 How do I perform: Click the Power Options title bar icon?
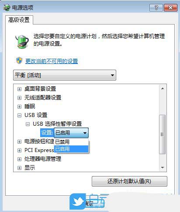(x=7, y=7)
